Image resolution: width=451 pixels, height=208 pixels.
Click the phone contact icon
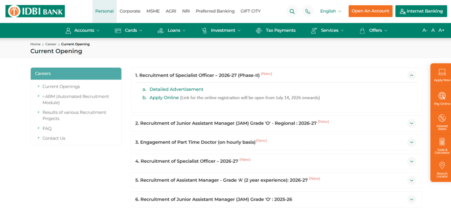pyautogui.click(x=308, y=11)
